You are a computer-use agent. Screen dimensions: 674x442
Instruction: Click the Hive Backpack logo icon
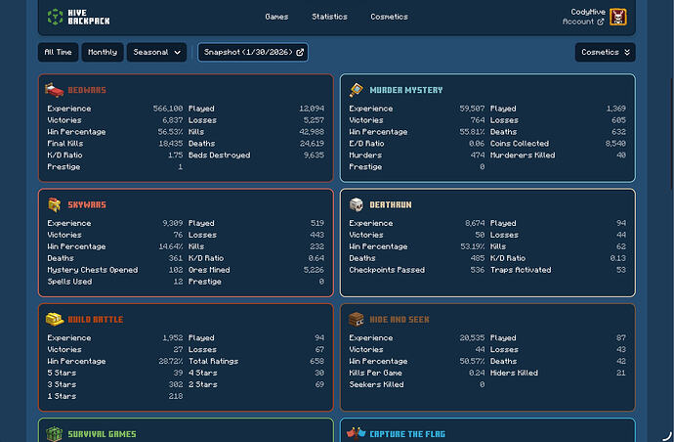[55, 17]
